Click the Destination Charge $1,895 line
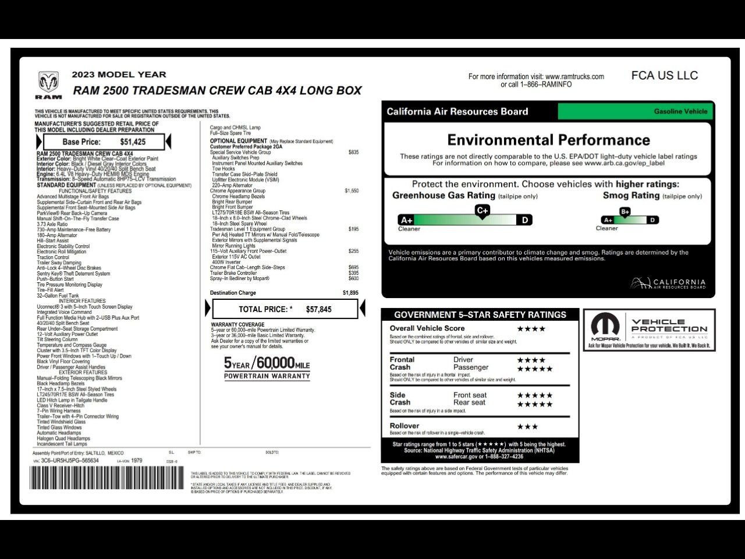 284,293
